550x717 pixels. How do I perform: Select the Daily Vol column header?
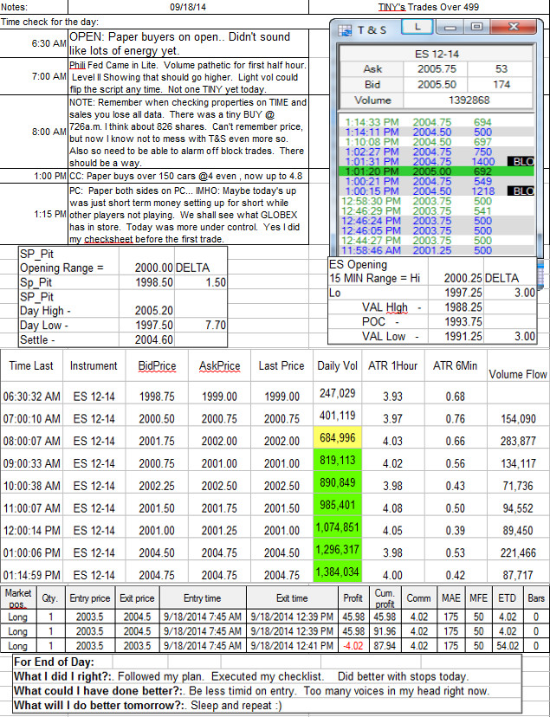point(338,365)
